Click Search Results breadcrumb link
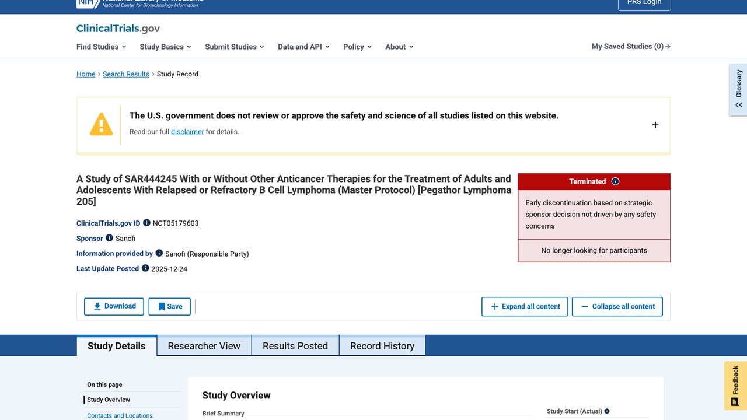 click(126, 74)
